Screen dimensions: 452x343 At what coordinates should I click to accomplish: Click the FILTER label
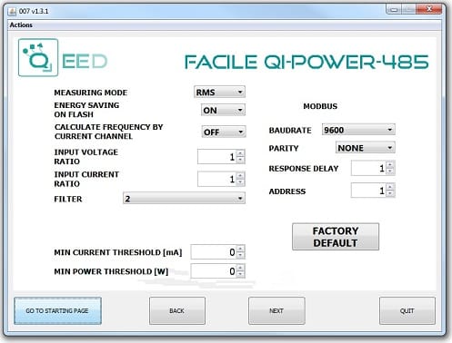[x=68, y=199]
